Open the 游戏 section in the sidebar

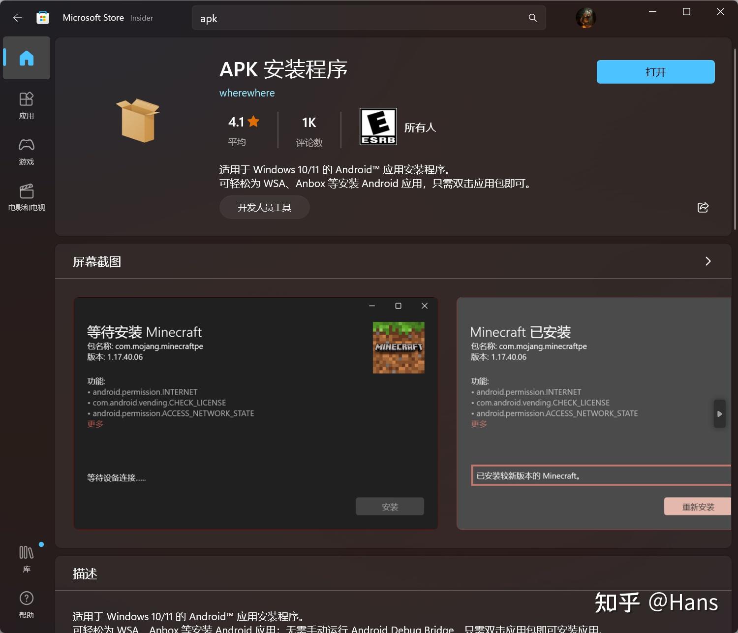click(26, 152)
